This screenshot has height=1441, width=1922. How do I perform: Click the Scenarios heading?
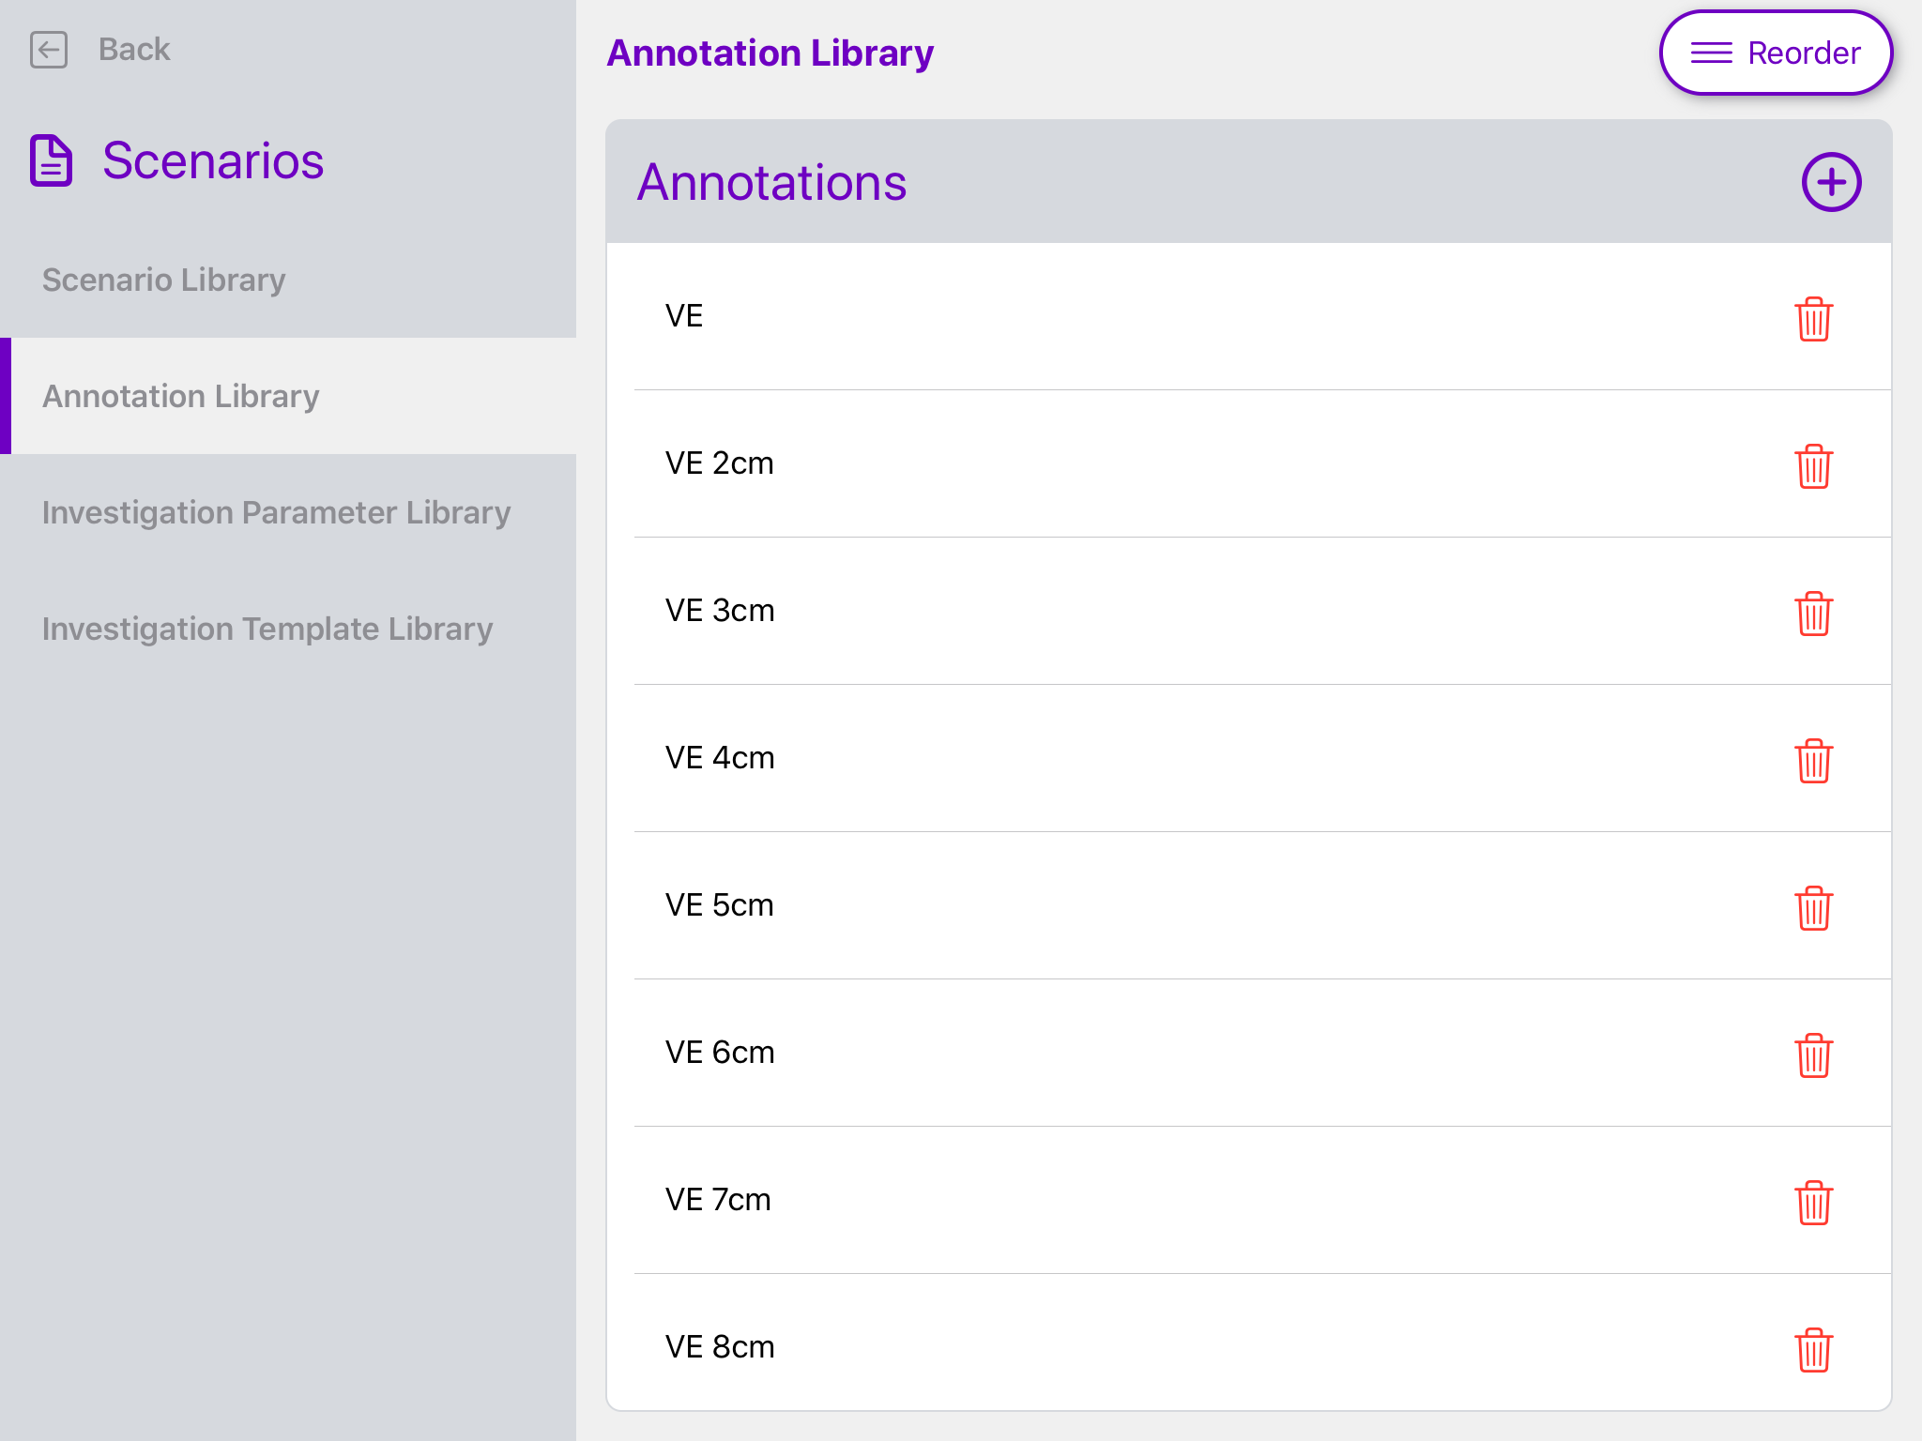213,160
